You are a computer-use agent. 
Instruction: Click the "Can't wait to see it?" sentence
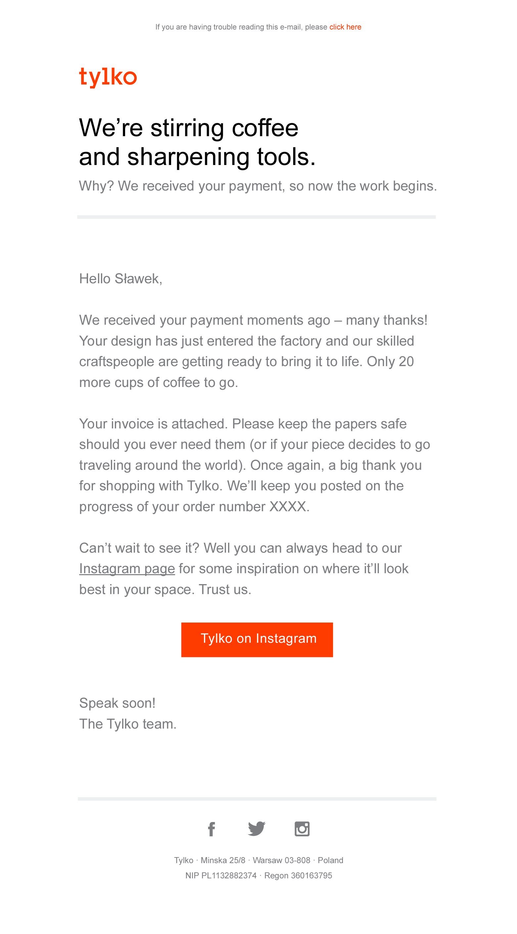[x=240, y=548]
